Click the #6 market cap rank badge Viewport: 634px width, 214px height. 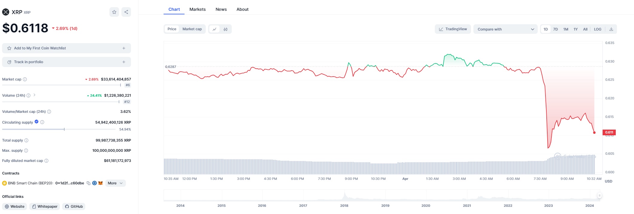point(128,85)
